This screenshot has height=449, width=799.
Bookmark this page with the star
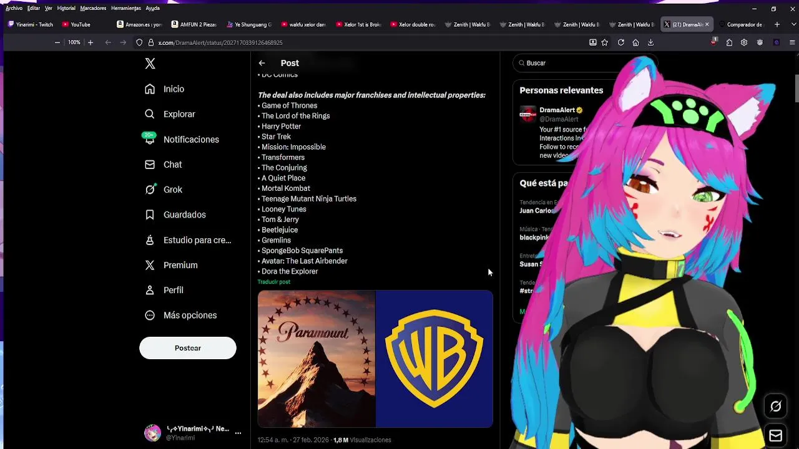pyautogui.click(x=605, y=42)
